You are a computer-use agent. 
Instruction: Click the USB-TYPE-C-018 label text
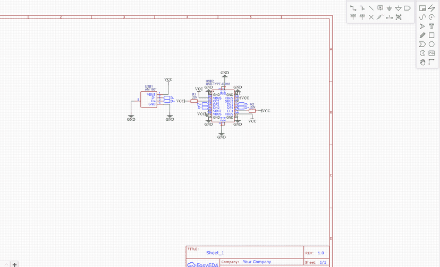pos(218,84)
